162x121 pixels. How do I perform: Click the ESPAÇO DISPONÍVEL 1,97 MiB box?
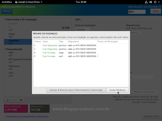pos(16,109)
